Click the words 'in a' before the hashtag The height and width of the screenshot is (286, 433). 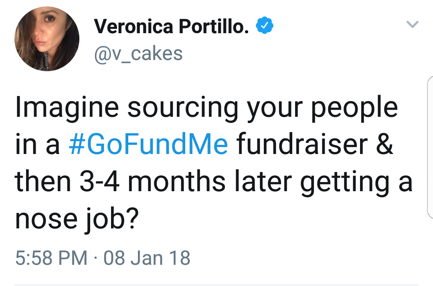38,144
